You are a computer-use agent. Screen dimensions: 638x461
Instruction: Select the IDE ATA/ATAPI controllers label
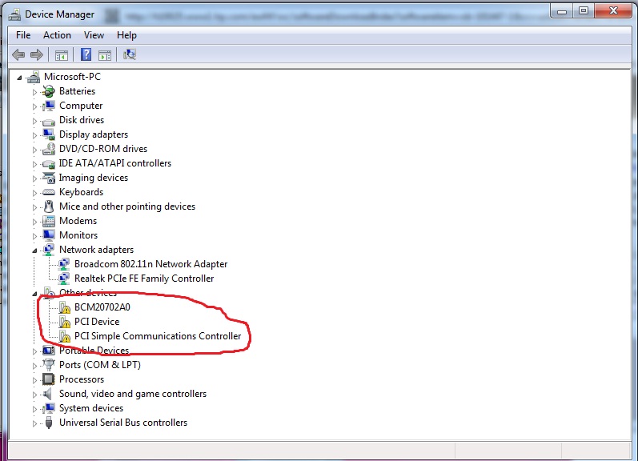tap(115, 163)
